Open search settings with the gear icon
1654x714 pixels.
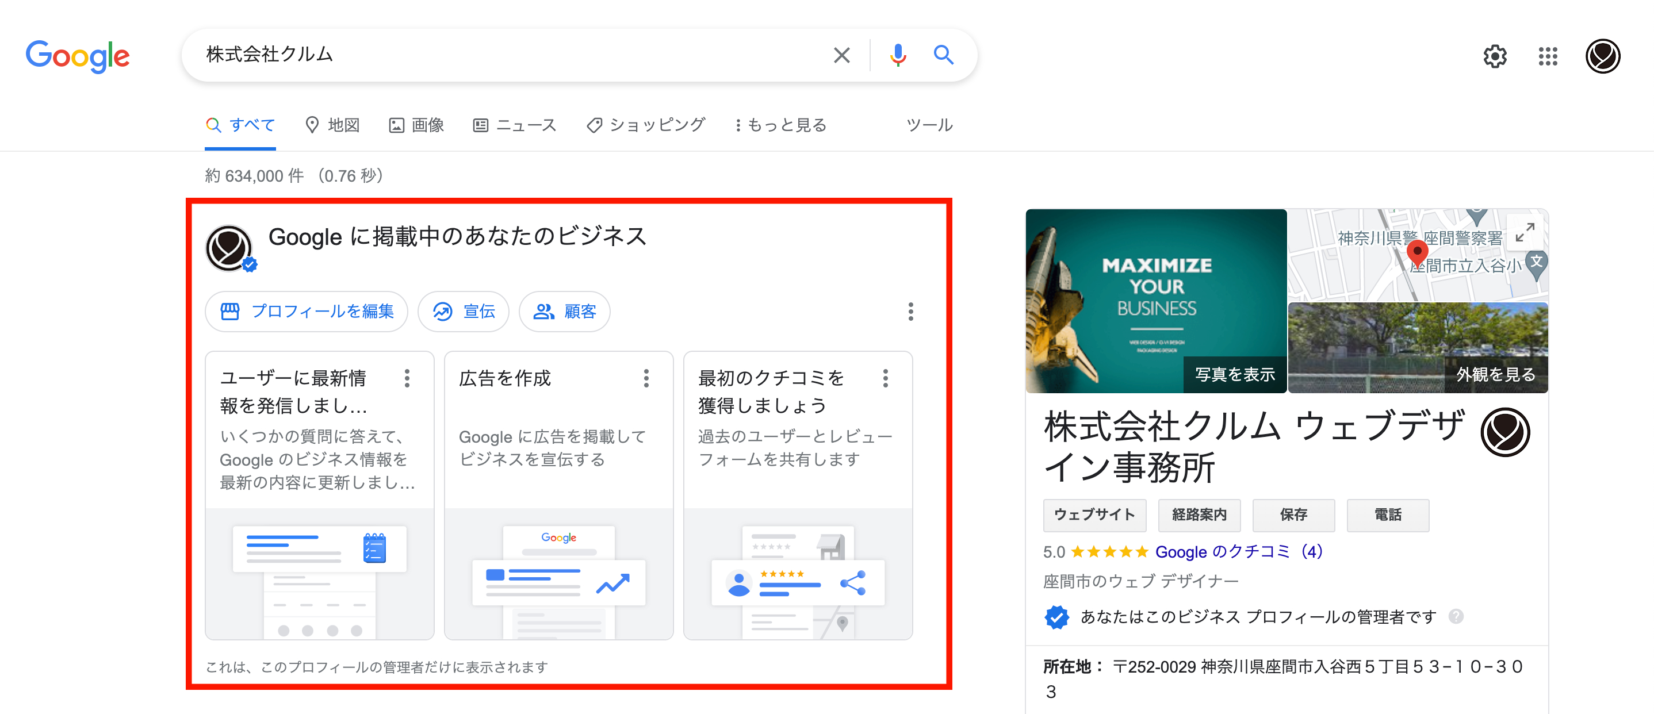coord(1495,56)
